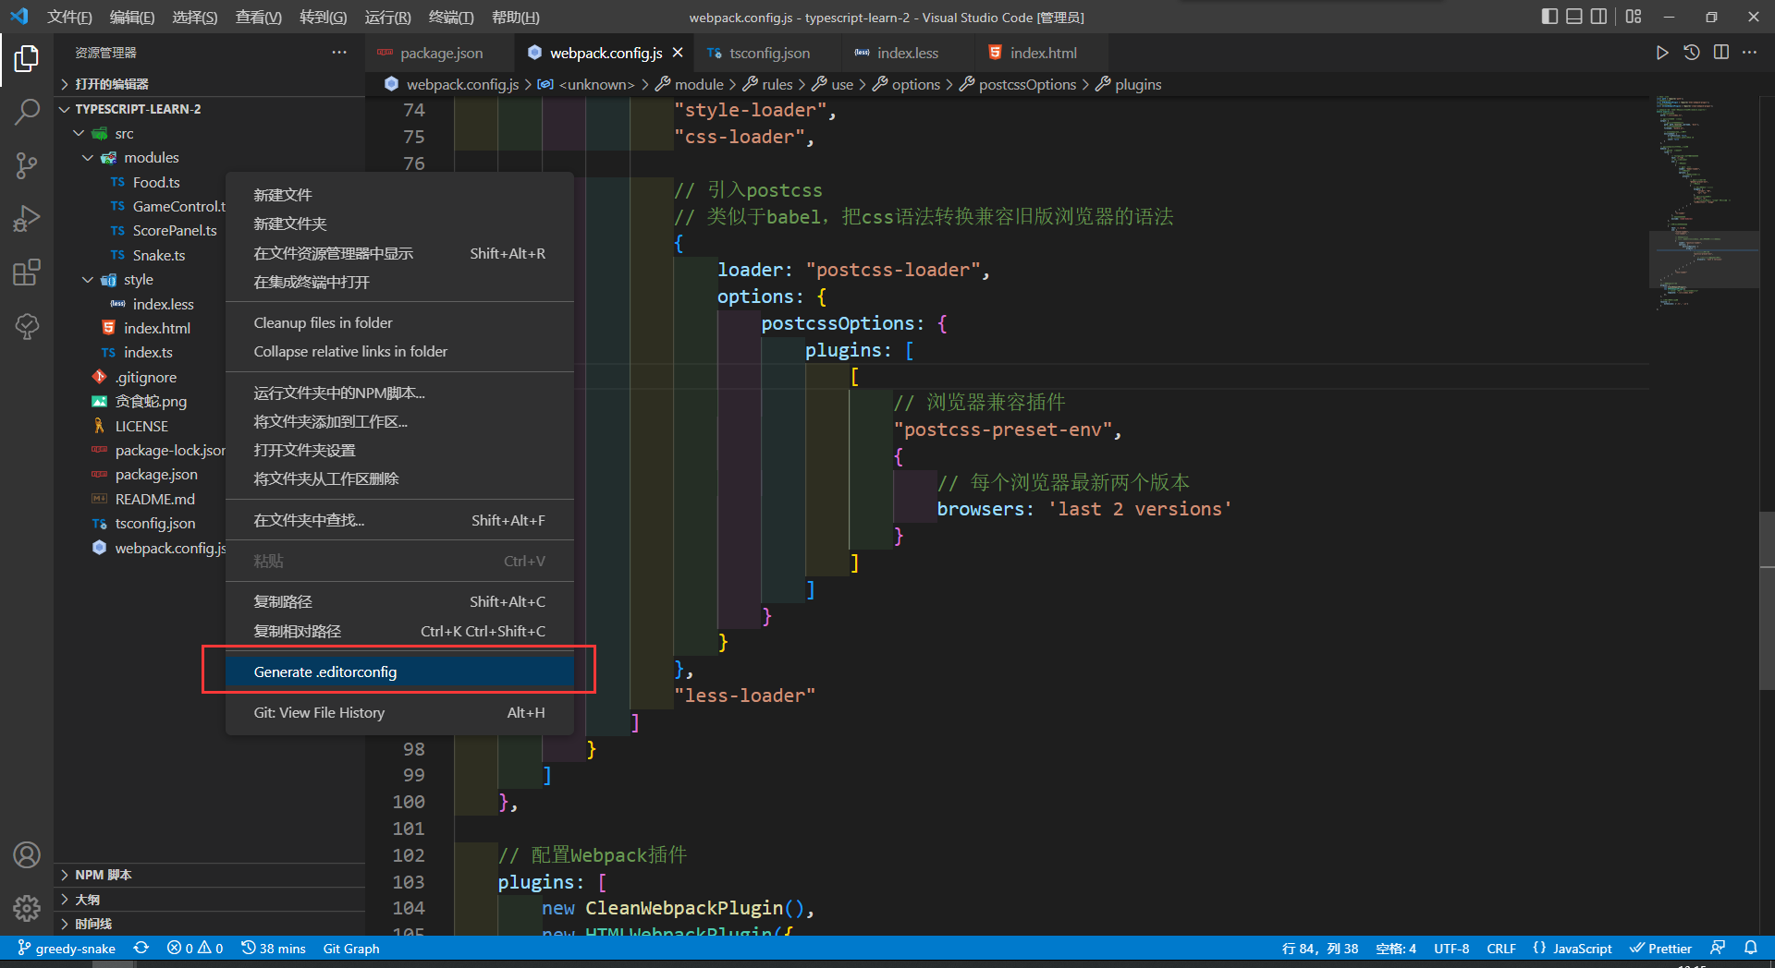This screenshot has width=1775, height=968.
Task: Expand the NPM 脚本 section
Action: 209,875
